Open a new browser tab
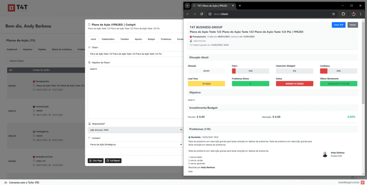Image resolution: width=367 pixels, height=185 pixels. pyautogui.click(x=240, y=6)
